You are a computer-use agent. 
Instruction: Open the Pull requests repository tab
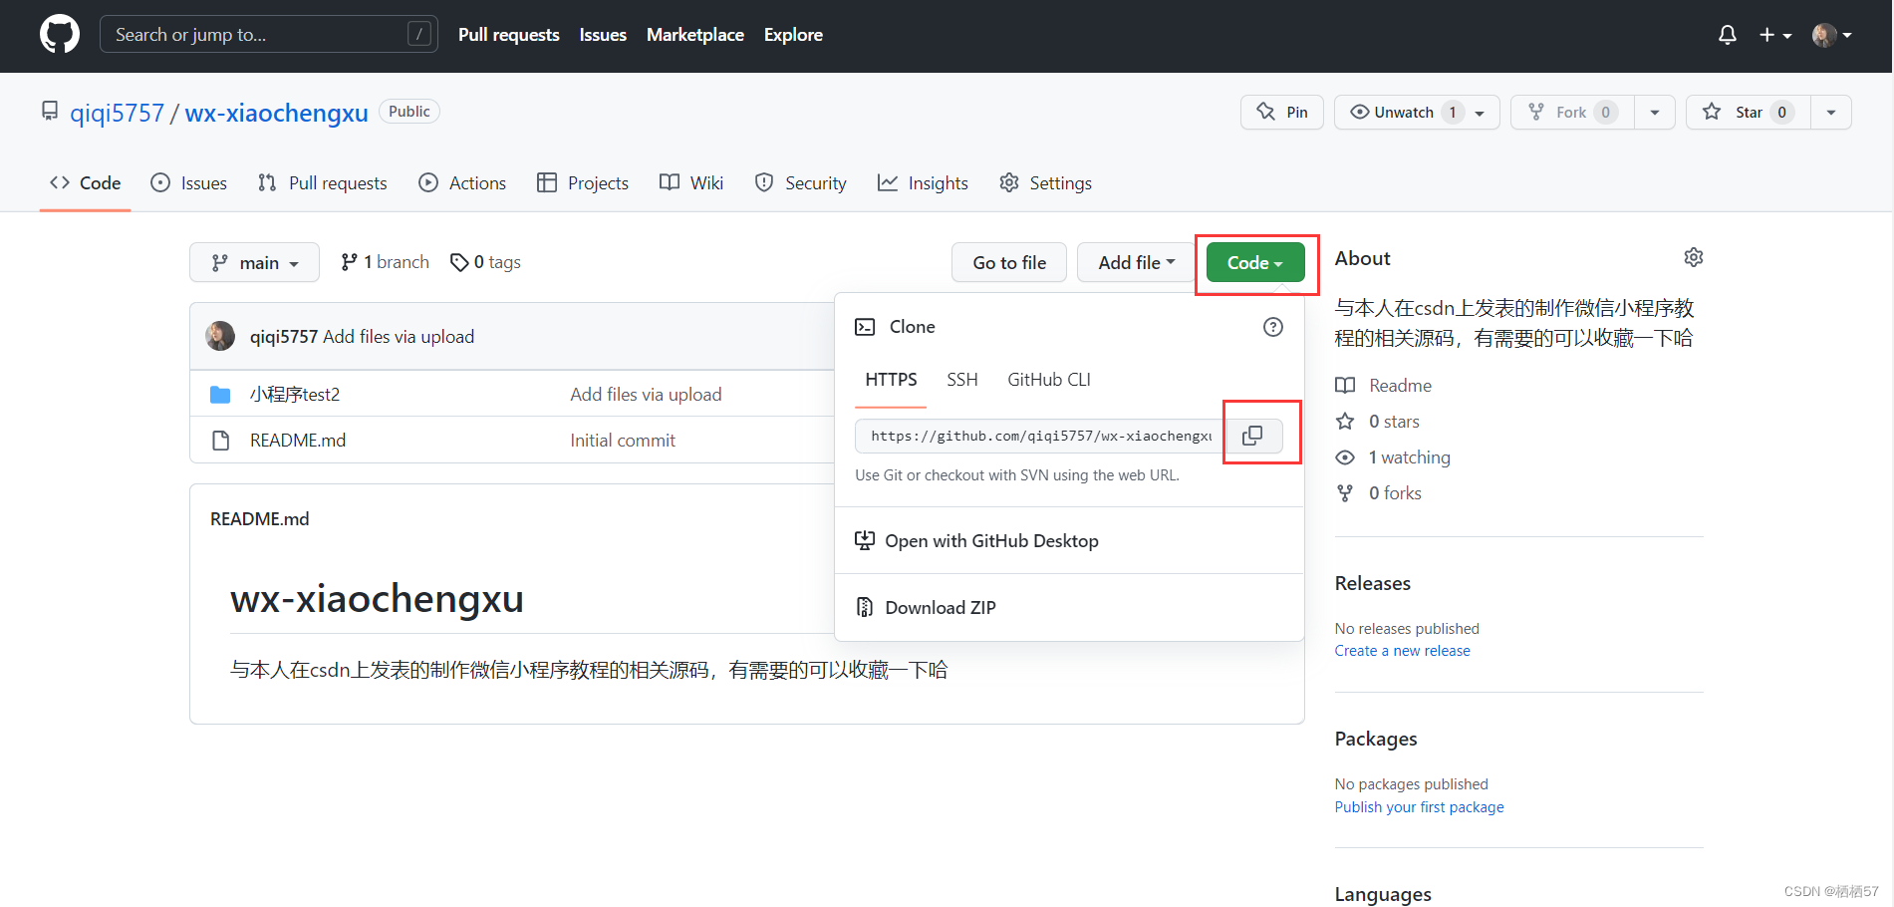coord(323,183)
